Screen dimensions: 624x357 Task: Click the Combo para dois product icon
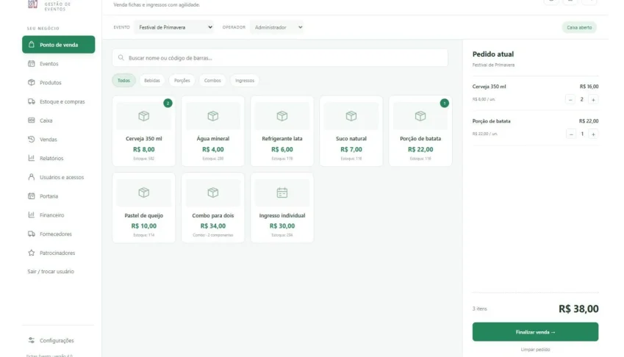coord(213,192)
